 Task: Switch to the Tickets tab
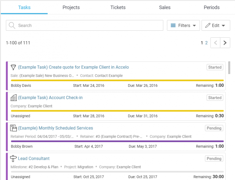pyautogui.click(x=118, y=7)
